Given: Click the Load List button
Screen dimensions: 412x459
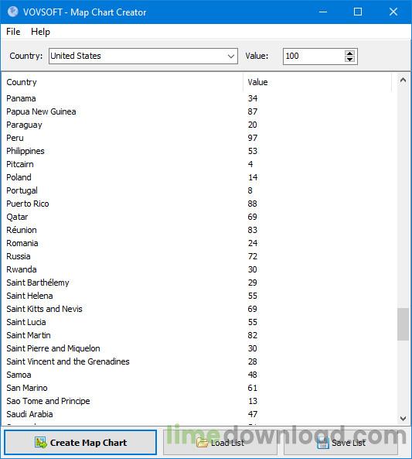Looking at the screenshot, I should (x=220, y=442).
